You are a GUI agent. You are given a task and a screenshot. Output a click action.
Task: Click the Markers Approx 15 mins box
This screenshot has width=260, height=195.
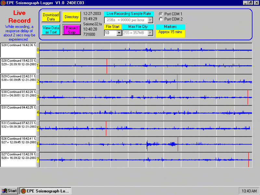pyautogui.click(x=170, y=32)
